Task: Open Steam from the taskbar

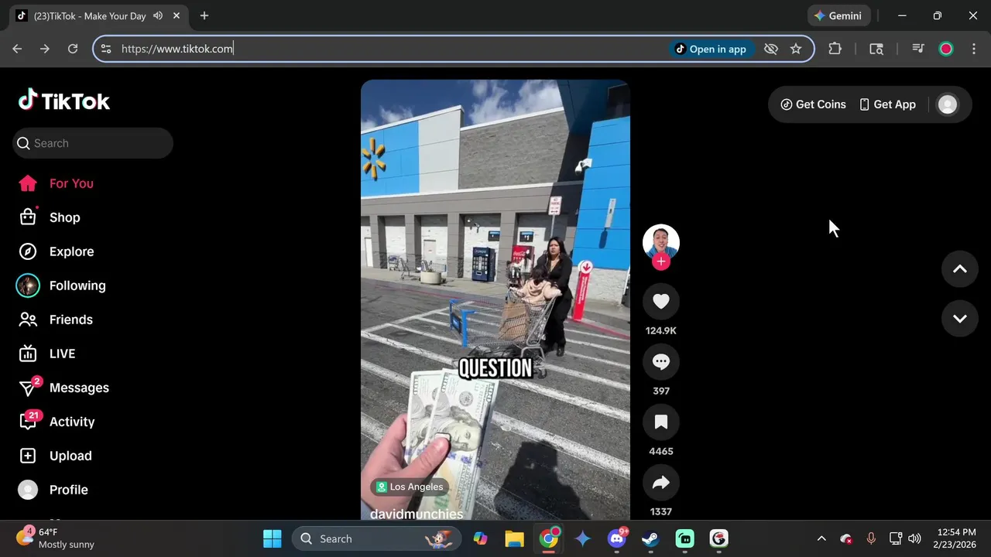Action: click(650, 538)
